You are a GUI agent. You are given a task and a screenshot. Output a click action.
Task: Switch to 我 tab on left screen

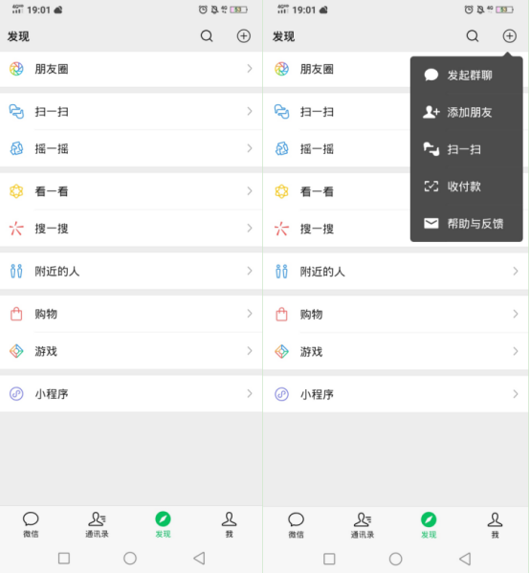[230, 525]
